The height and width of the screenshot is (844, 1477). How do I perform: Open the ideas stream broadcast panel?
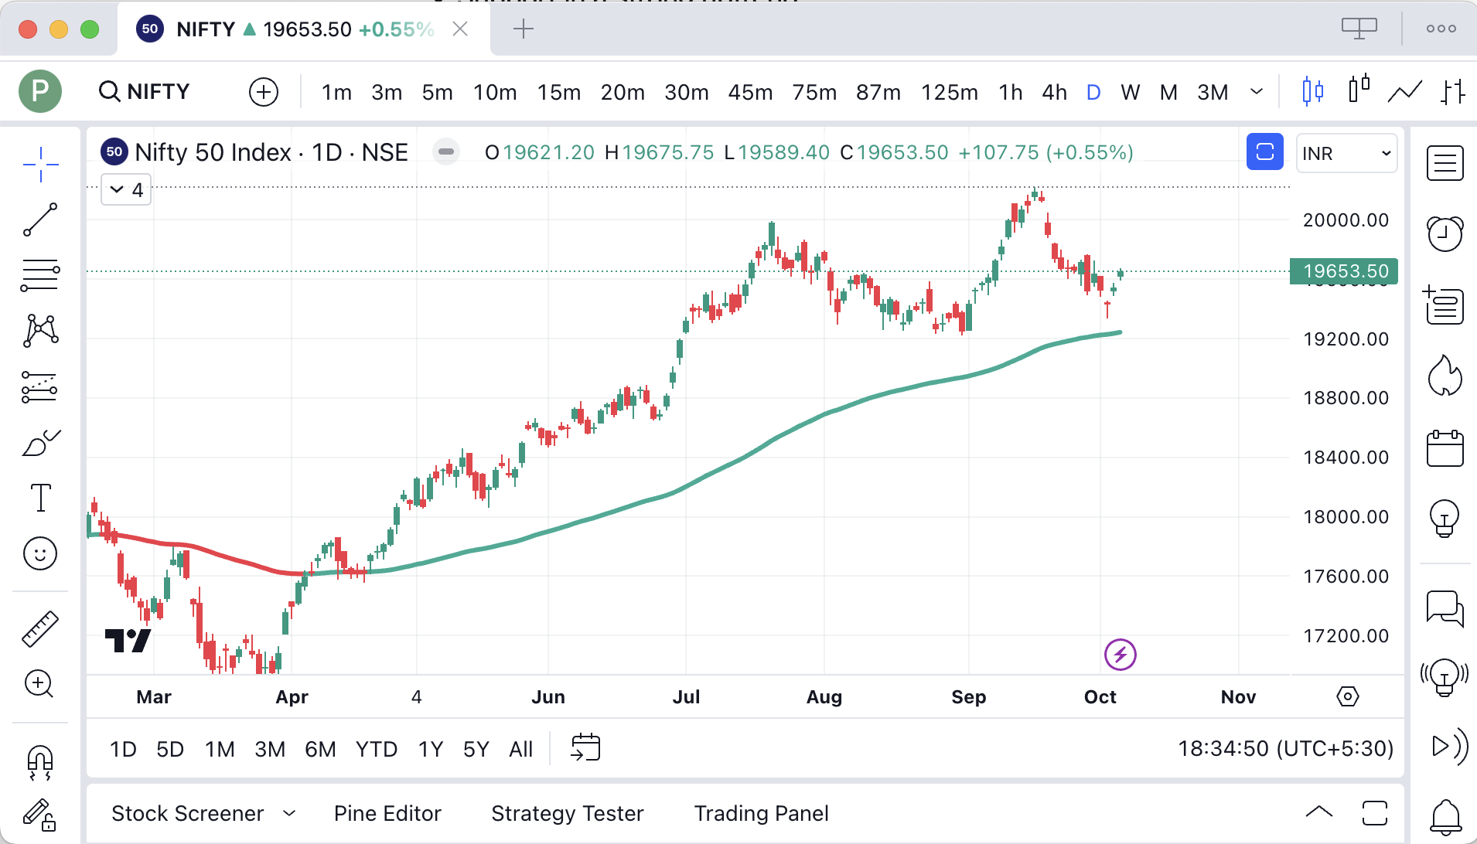click(1445, 678)
